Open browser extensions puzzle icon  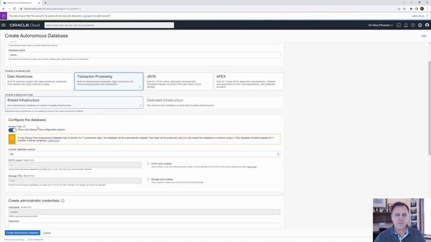click(x=411, y=9)
